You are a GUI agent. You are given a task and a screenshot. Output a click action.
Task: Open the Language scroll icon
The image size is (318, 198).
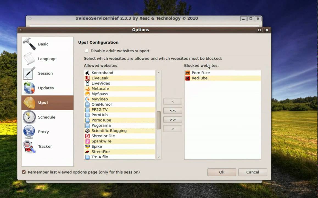pos(29,59)
